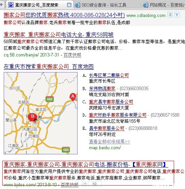Click share arrow icon next to bjdss result
The width and height of the screenshot is (185, 189).
[x=84, y=184]
